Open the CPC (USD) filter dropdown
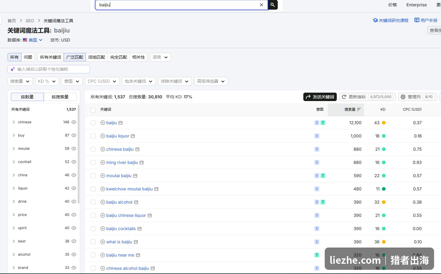 click(102, 81)
